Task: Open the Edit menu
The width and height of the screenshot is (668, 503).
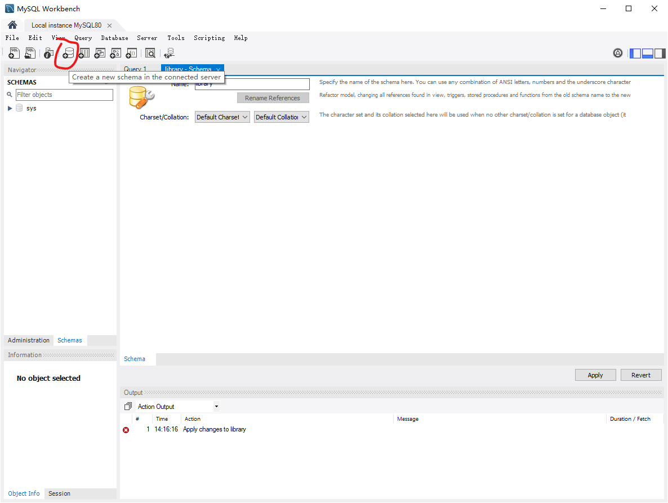Action: pos(35,38)
